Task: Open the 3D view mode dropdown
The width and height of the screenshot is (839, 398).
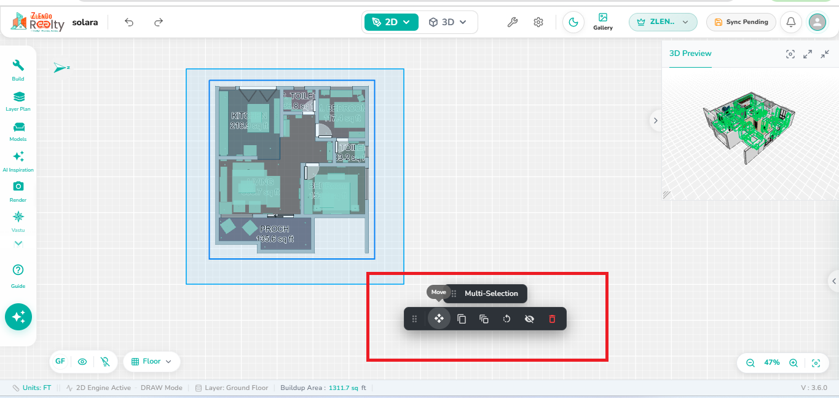Action: coord(447,22)
